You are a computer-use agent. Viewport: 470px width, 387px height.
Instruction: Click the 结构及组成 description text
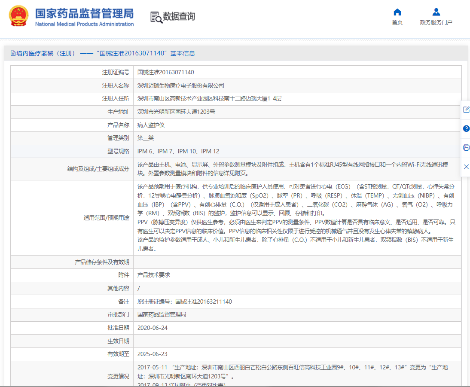[293, 169]
